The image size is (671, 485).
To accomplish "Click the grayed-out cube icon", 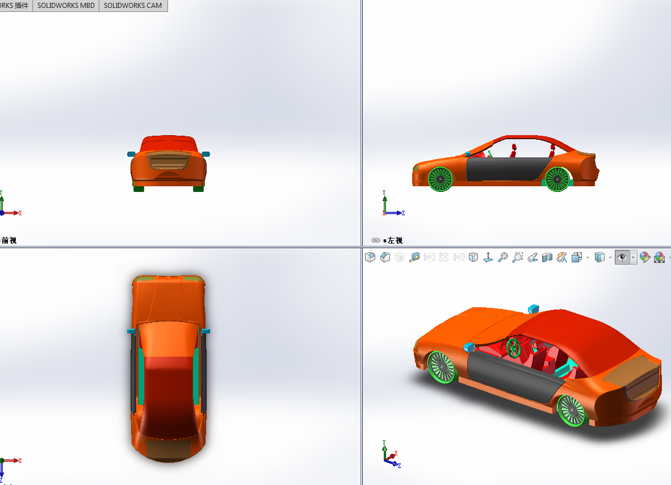I will coord(400,257).
